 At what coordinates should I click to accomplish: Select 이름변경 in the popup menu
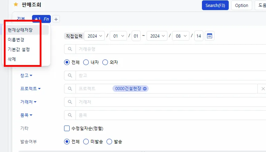click(x=16, y=40)
